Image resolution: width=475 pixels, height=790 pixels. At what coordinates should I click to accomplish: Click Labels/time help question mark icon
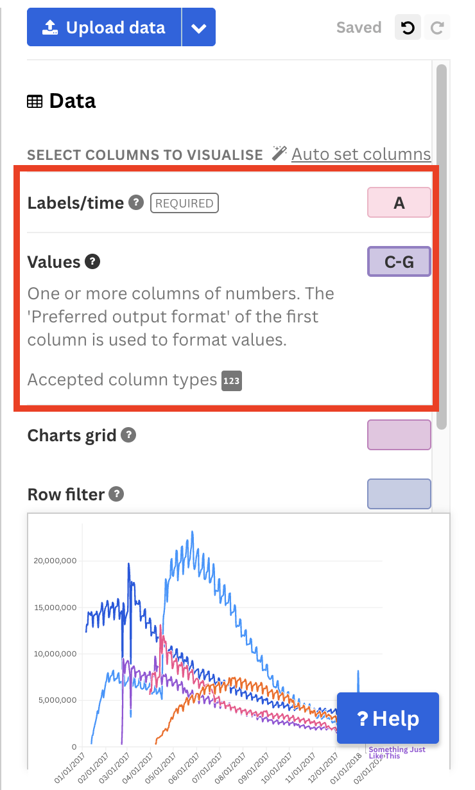[x=135, y=202]
